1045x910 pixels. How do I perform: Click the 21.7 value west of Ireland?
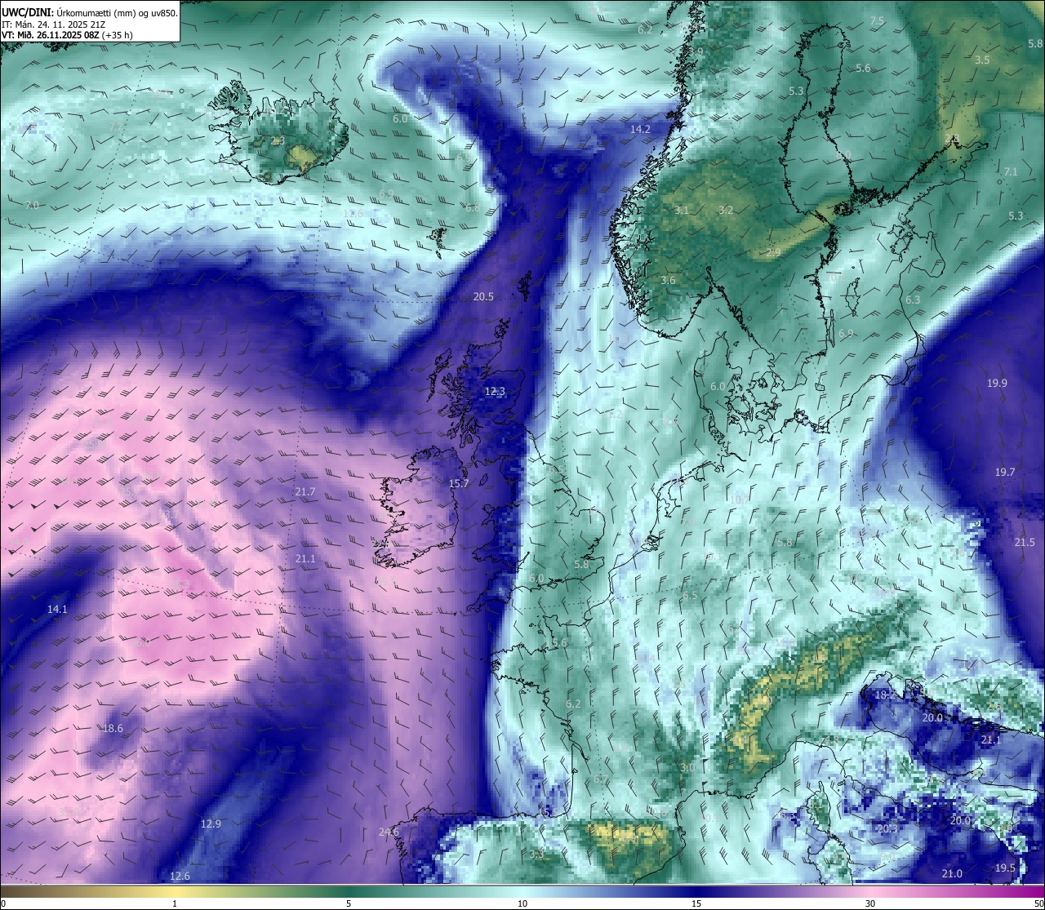point(305,491)
